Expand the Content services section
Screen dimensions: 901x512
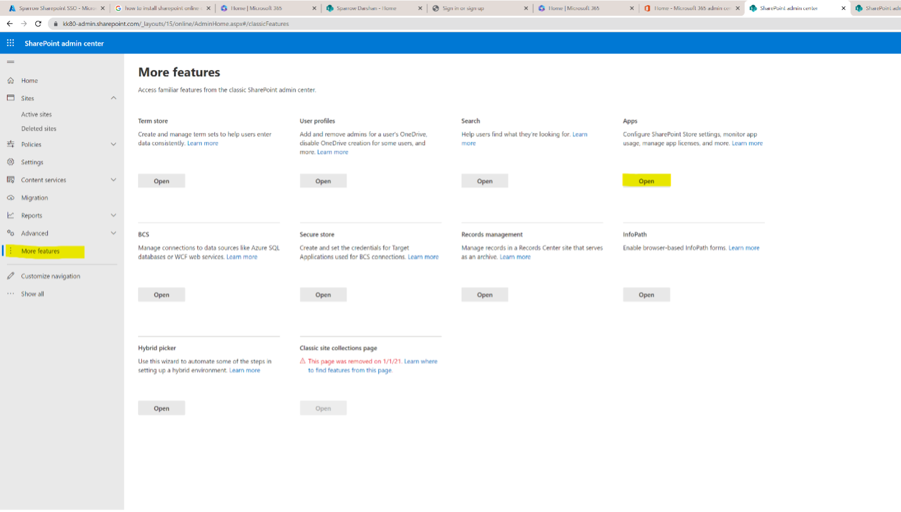(113, 180)
